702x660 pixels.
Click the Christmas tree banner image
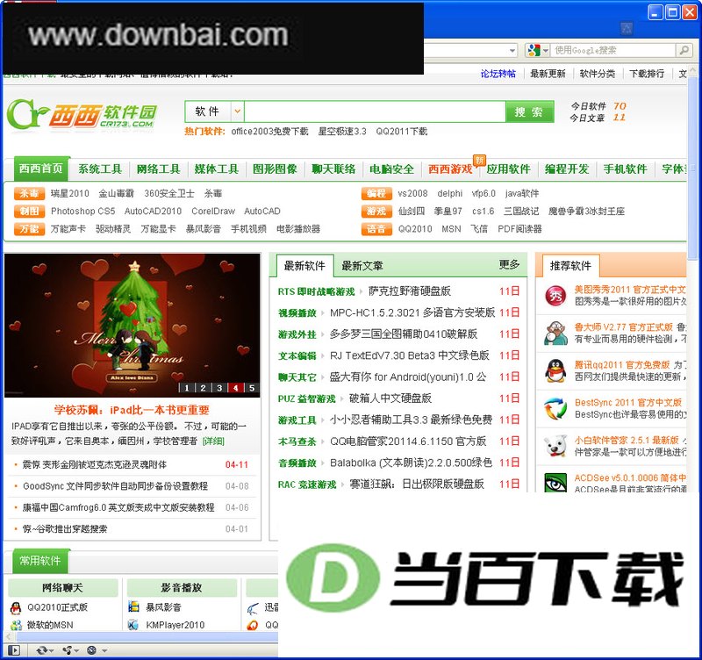point(133,326)
